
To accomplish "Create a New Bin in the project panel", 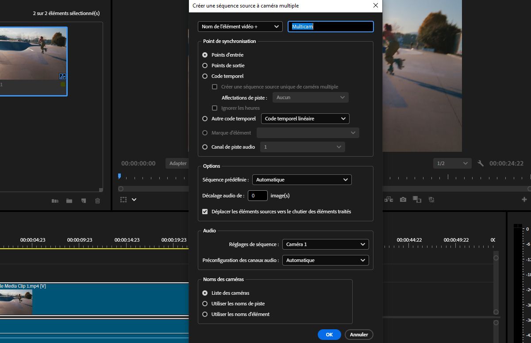I will click(69, 201).
